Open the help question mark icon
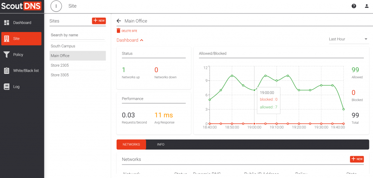373x178 pixels. 354,6
